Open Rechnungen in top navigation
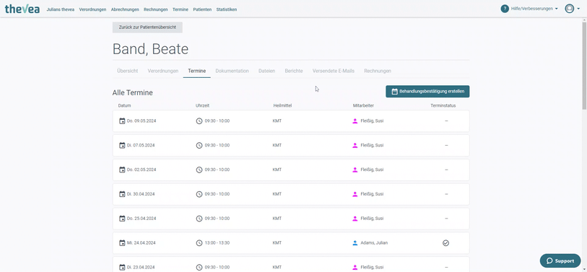This screenshot has width=587, height=272. [x=156, y=9]
